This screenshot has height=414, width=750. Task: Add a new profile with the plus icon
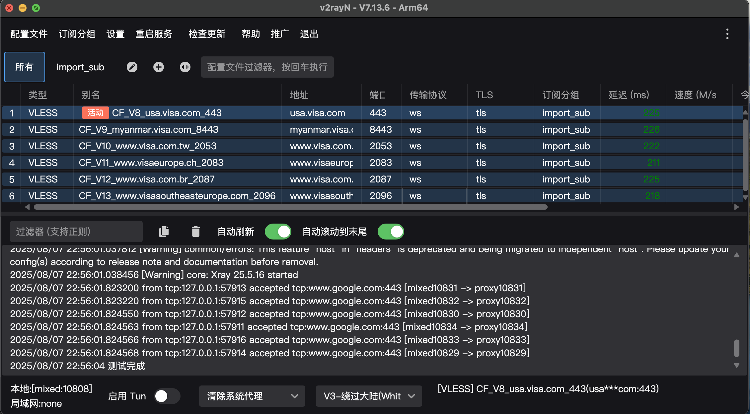[158, 67]
